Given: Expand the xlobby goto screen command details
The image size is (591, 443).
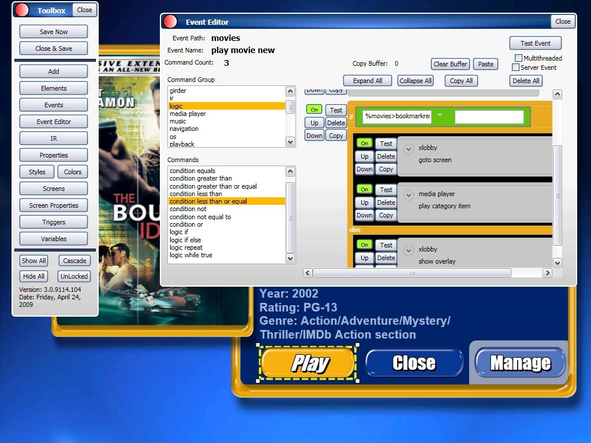Looking at the screenshot, I should click(408, 149).
